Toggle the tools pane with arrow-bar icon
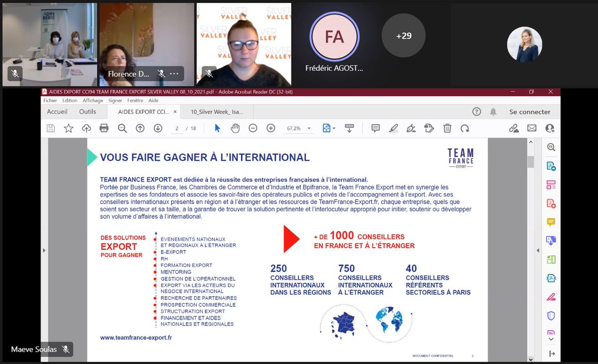 tap(551, 354)
